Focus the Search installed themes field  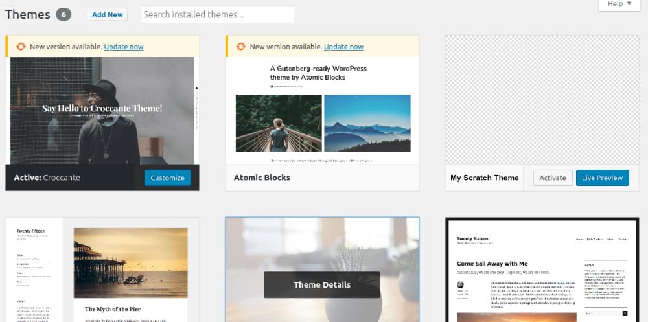[x=218, y=14]
